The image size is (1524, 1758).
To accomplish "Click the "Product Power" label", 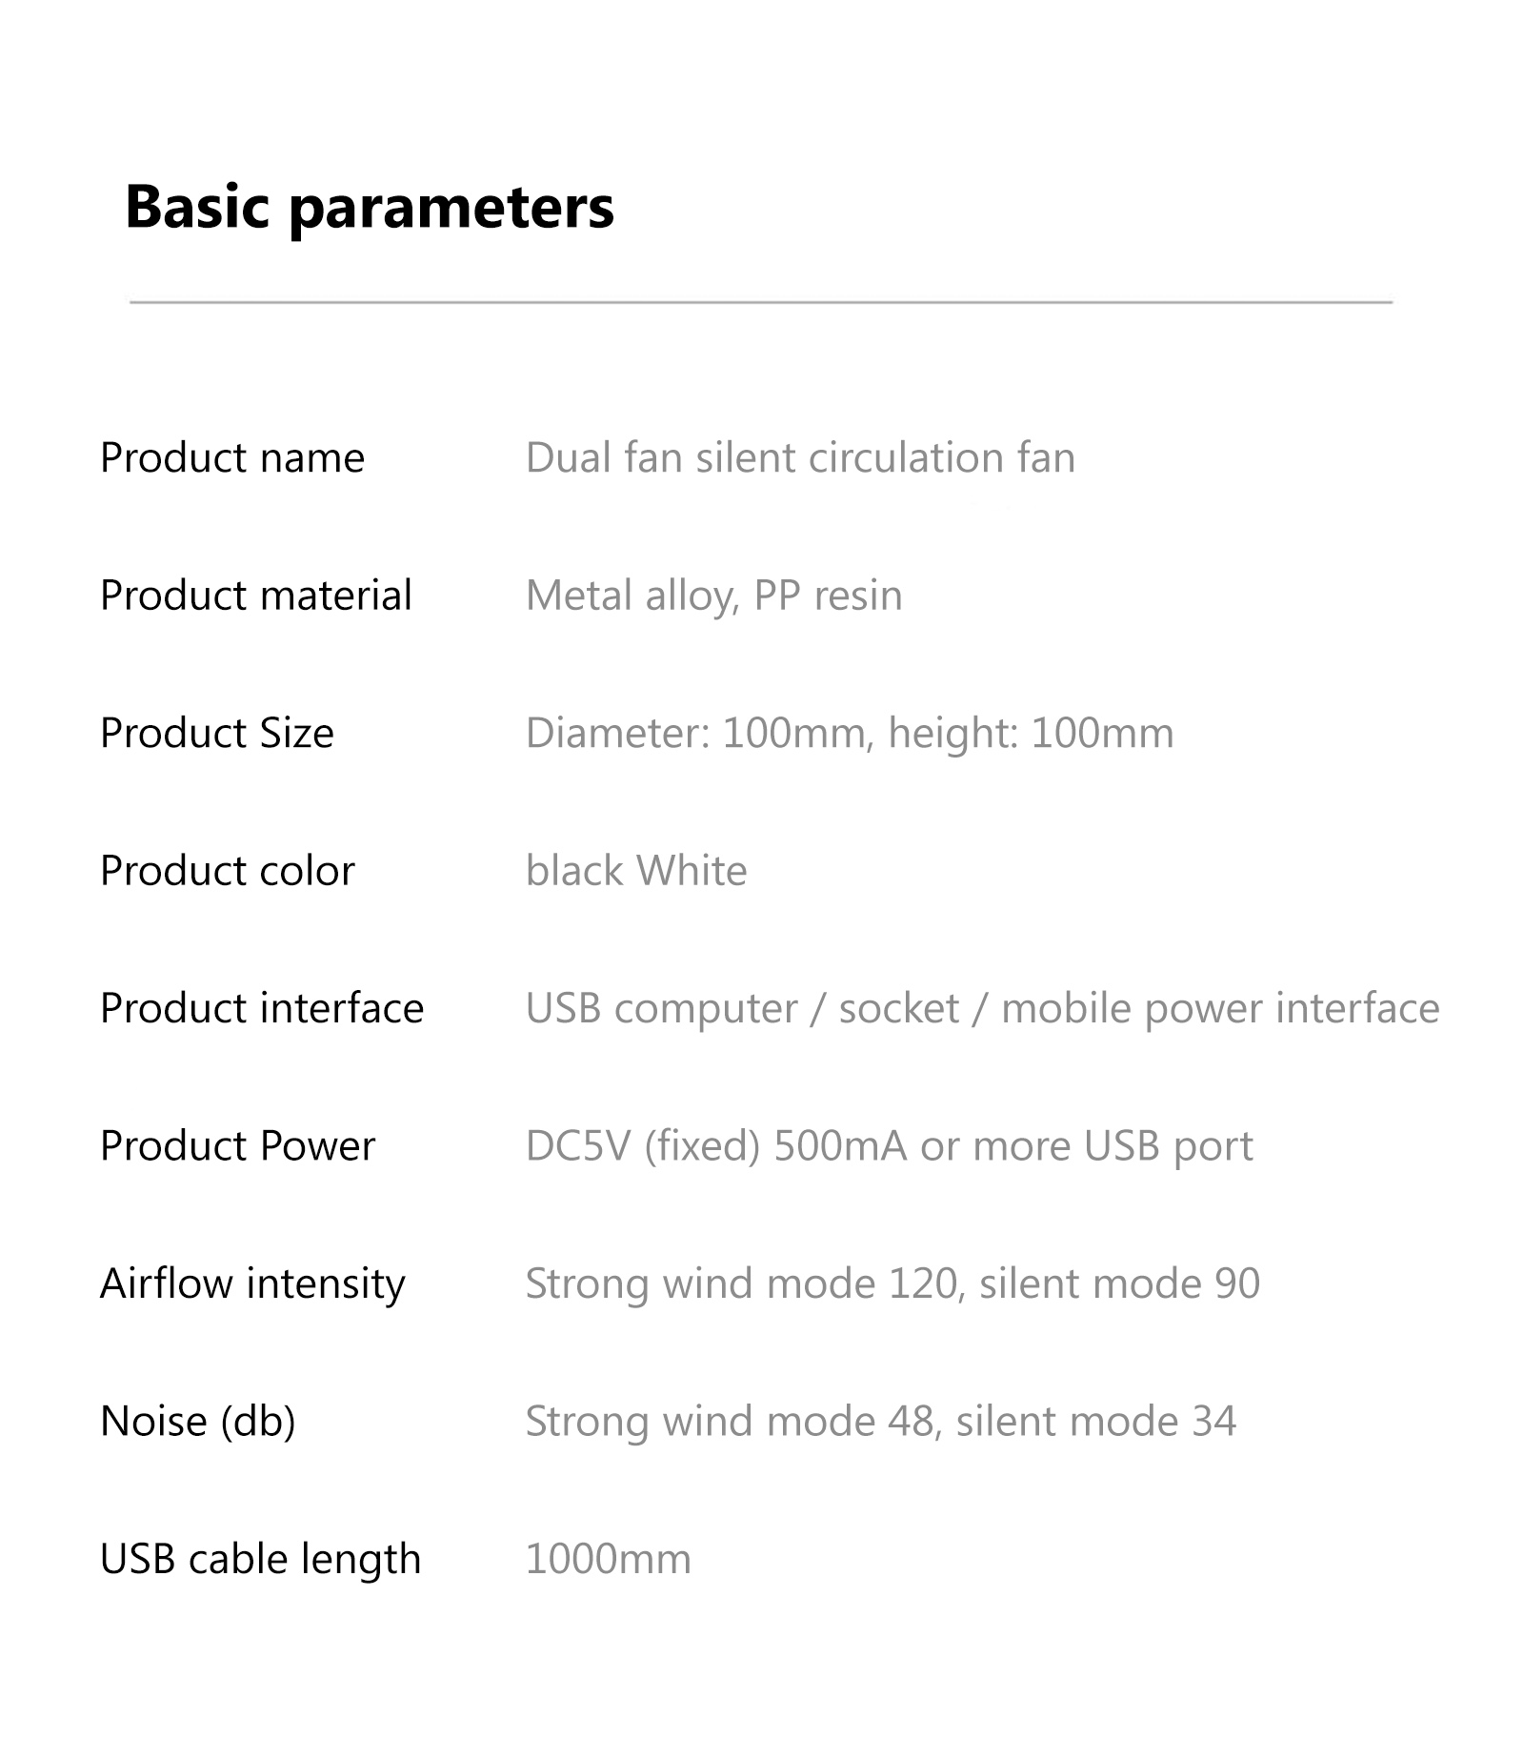I will (x=237, y=1146).
